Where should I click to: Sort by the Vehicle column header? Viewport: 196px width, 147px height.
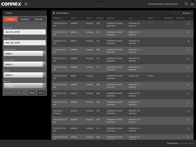pyautogui.click(x=100, y=18)
